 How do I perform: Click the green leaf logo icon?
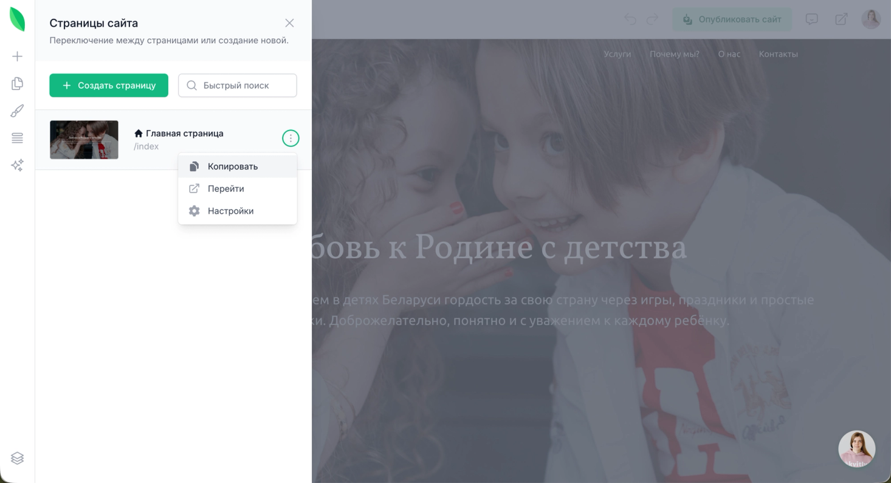(x=17, y=19)
